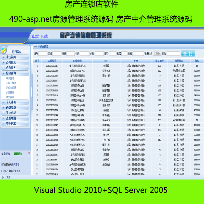
Task: Click the 第11层/共11层 floor cell
Action: 179,100
